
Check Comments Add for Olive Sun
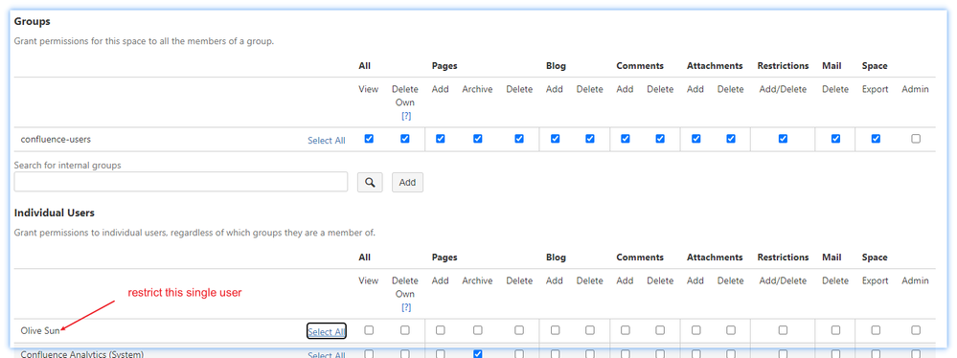click(x=625, y=330)
